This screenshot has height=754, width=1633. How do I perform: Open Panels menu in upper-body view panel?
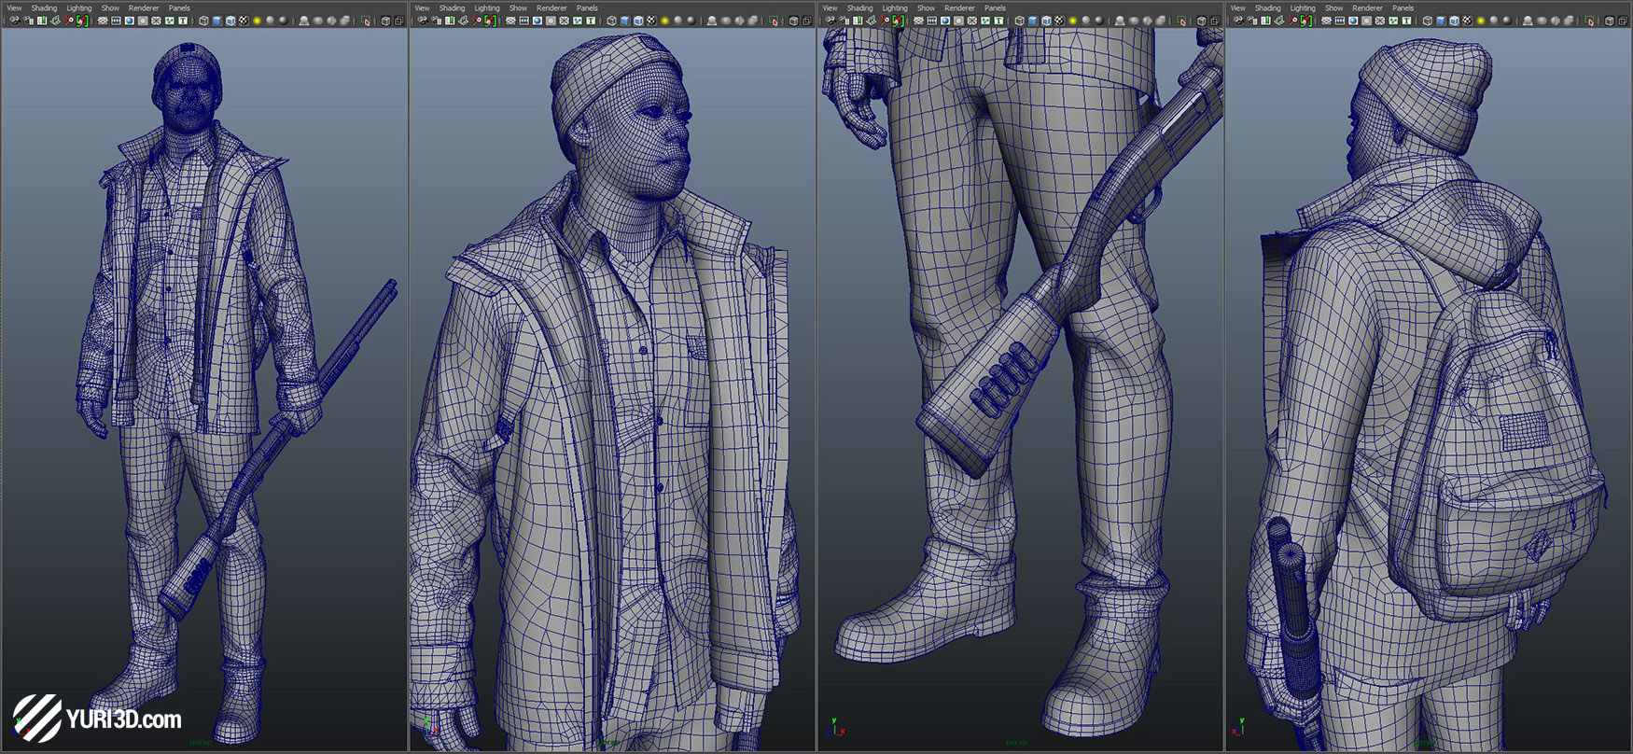[587, 8]
